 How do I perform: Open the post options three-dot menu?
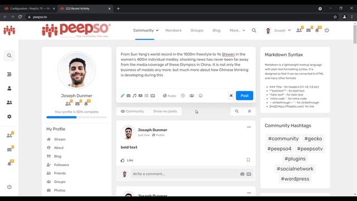point(249,127)
